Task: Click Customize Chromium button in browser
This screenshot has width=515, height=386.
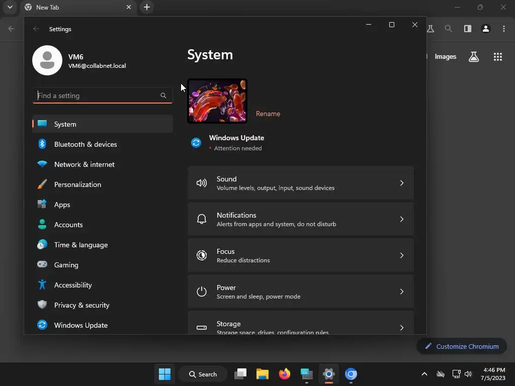Action: (x=462, y=346)
